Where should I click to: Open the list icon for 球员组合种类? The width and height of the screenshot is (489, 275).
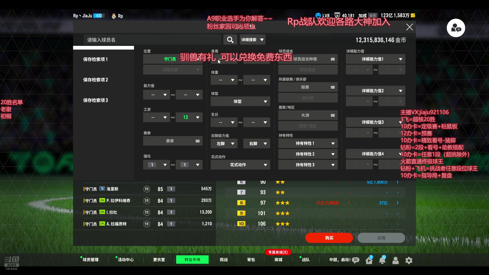point(333,59)
